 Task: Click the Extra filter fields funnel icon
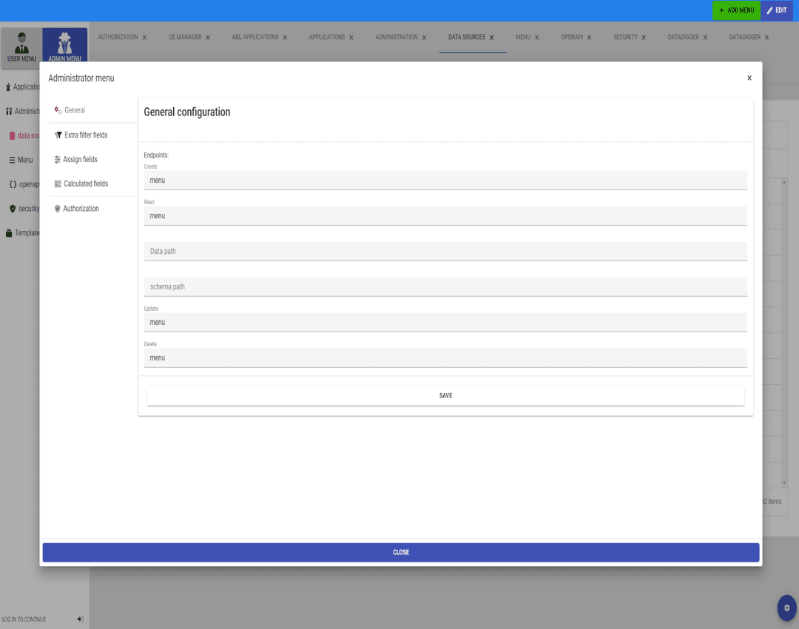(x=58, y=135)
